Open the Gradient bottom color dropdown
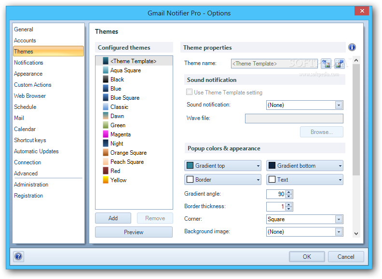Image resolution: width=382 pixels, height=279 pixels. [x=304, y=166]
